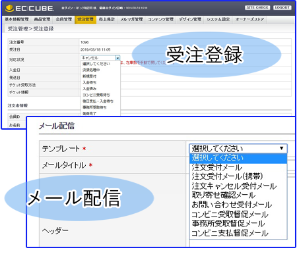297x258 pixels.
Task: Click the order date 2019/03/18 11:05
Action: [x=95, y=50]
